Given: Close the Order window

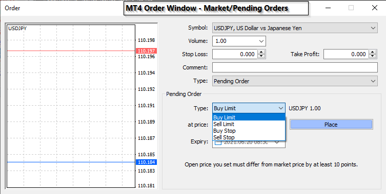Looking at the screenshot, I should tap(375, 8).
